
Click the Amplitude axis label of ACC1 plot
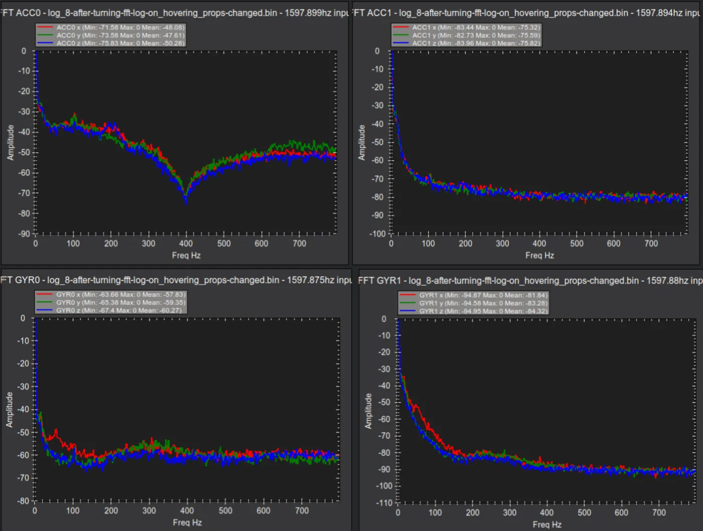(362, 143)
